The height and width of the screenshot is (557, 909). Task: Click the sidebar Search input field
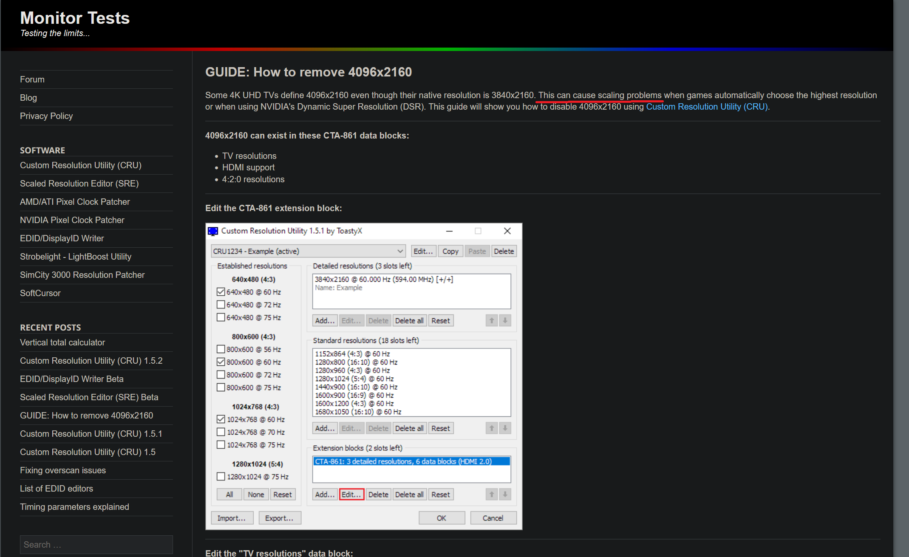tap(96, 545)
